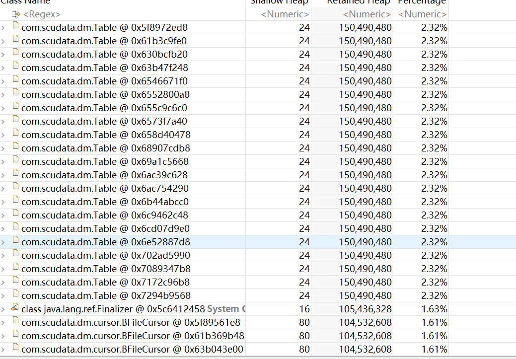Click object icon of BFileCursor @ 0x61b369b48
The width and height of the screenshot is (516, 359).
[15, 334]
